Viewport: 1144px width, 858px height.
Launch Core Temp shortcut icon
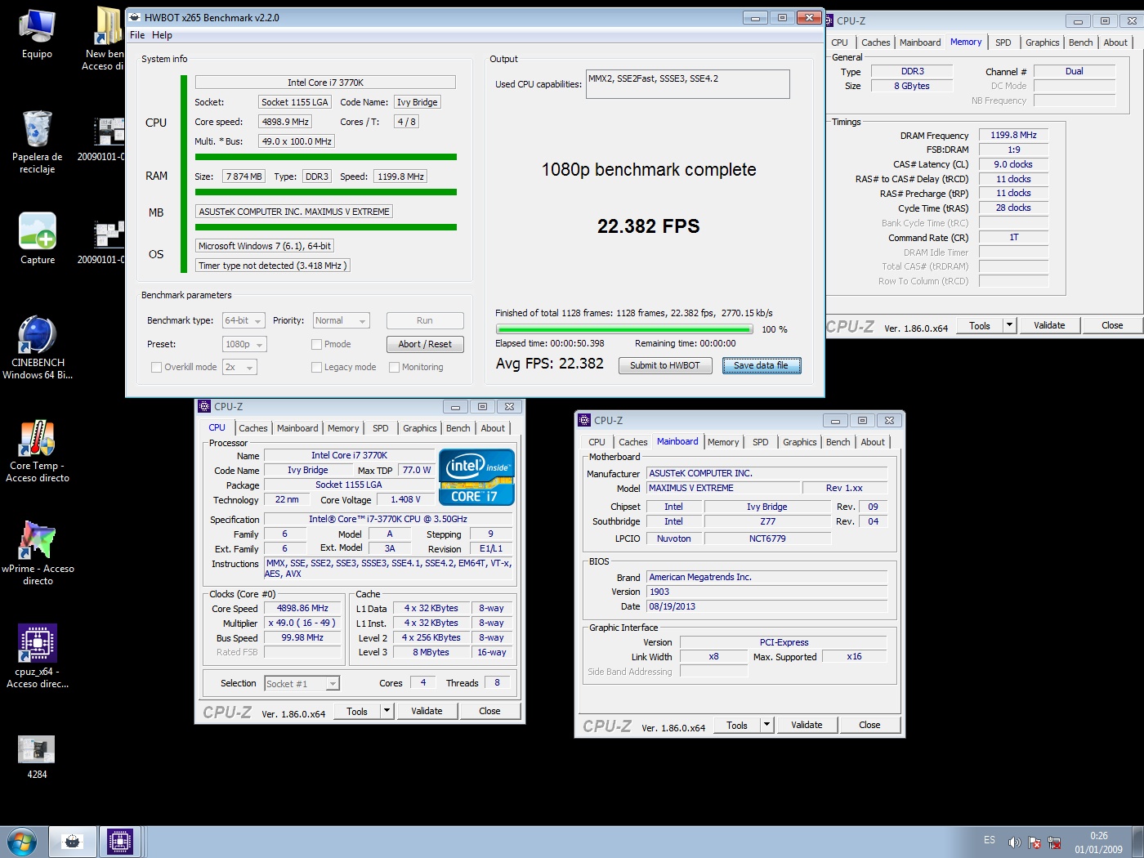[37, 450]
